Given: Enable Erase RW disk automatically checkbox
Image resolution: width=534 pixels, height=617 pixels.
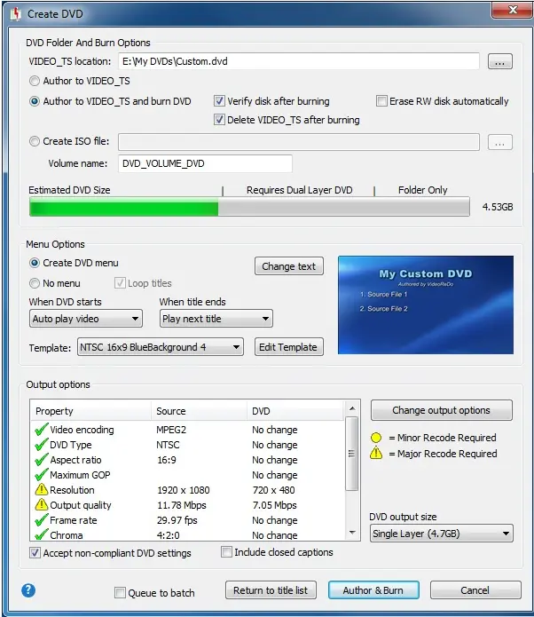Looking at the screenshot, I should (x=381, y=101).
